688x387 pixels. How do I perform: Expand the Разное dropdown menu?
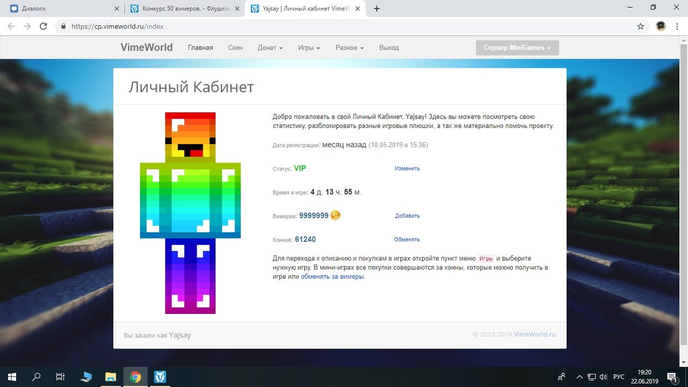pyautogui.click(x=349, y=48)
